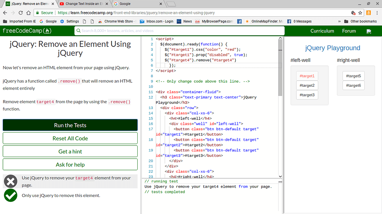Click the Secure padlock in the address bar
Viewport: 382px width, 214px height.
click(x=38, y=13)
